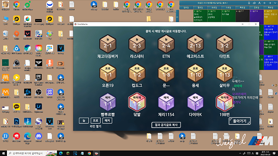Select the 월요일 column header in calendar
The height and width of the screenshot is (156, 278).
200,7
